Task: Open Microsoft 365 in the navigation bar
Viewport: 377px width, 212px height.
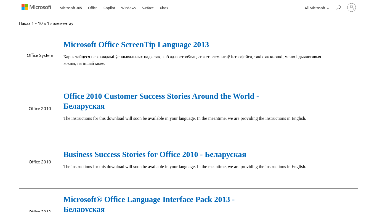Action: click(x=71, y=8)
